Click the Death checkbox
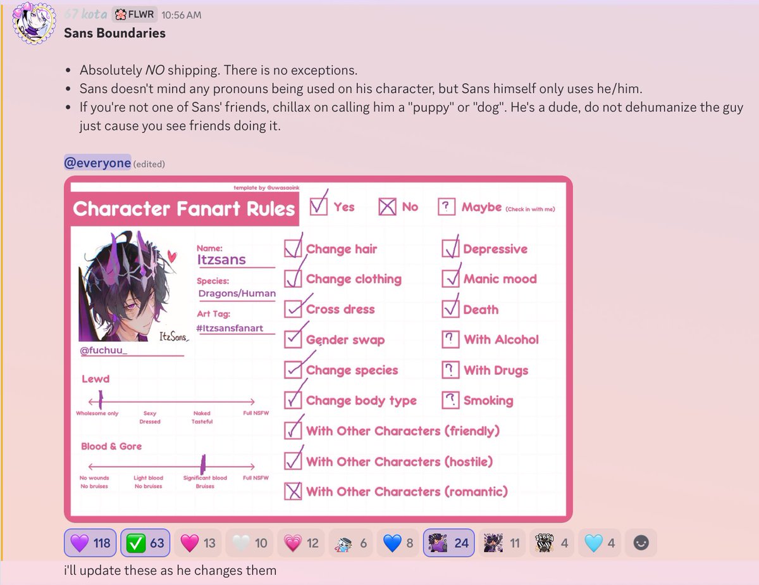The width and height of the screenshot is (759, 585). pyautogui.click(x=450, y=309)
